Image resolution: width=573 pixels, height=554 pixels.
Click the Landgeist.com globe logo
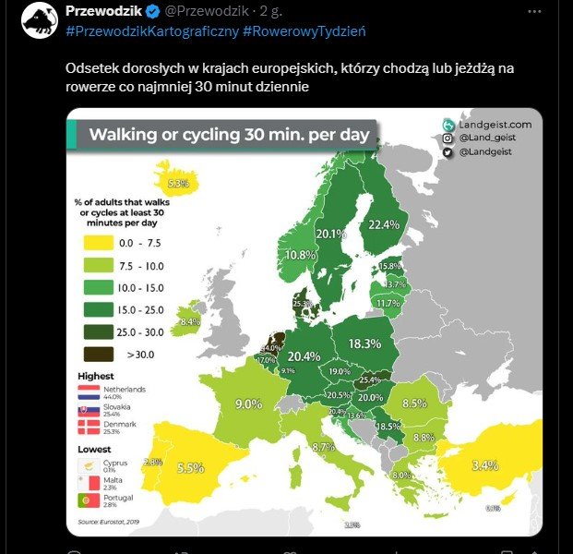pos(448,125)
